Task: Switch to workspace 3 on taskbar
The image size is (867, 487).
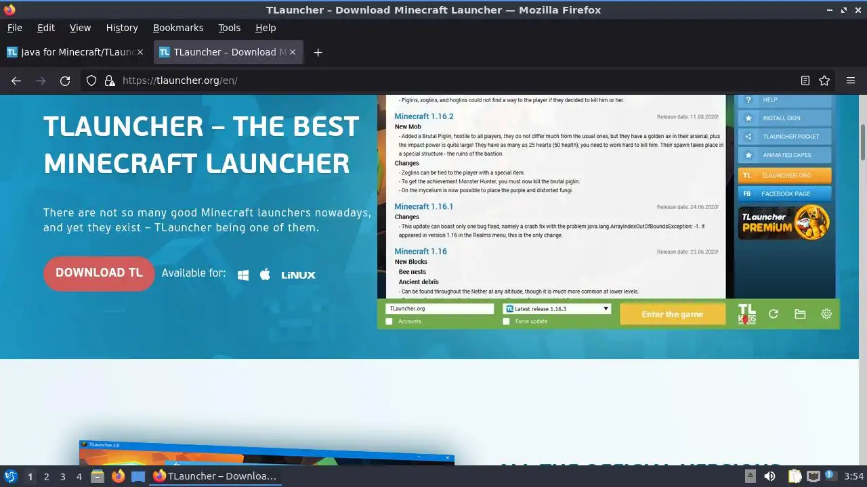Action: tap(62, 476)
